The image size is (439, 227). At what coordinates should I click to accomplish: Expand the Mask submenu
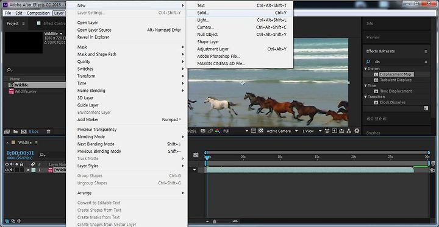pos(127,47)
